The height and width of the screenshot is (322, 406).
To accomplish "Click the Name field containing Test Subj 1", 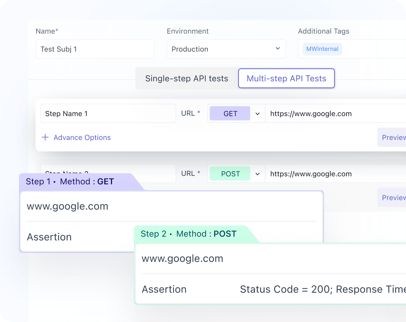I will tap(95, 49).
